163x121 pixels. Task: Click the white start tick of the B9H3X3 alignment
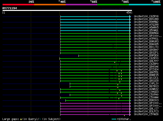pos(66,101)
